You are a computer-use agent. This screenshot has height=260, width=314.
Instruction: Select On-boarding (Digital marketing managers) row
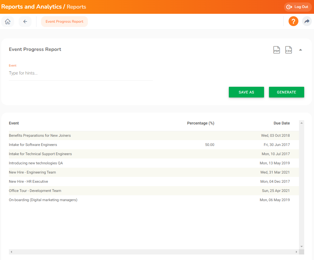coord(154,200)
